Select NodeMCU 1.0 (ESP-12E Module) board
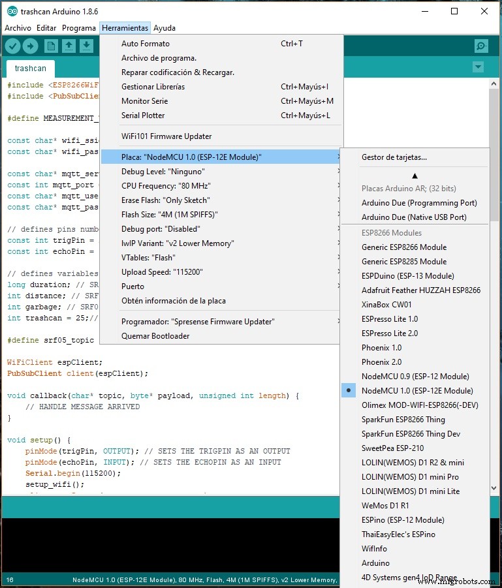Viewport: 502px width, 588px height. point(417,391)
